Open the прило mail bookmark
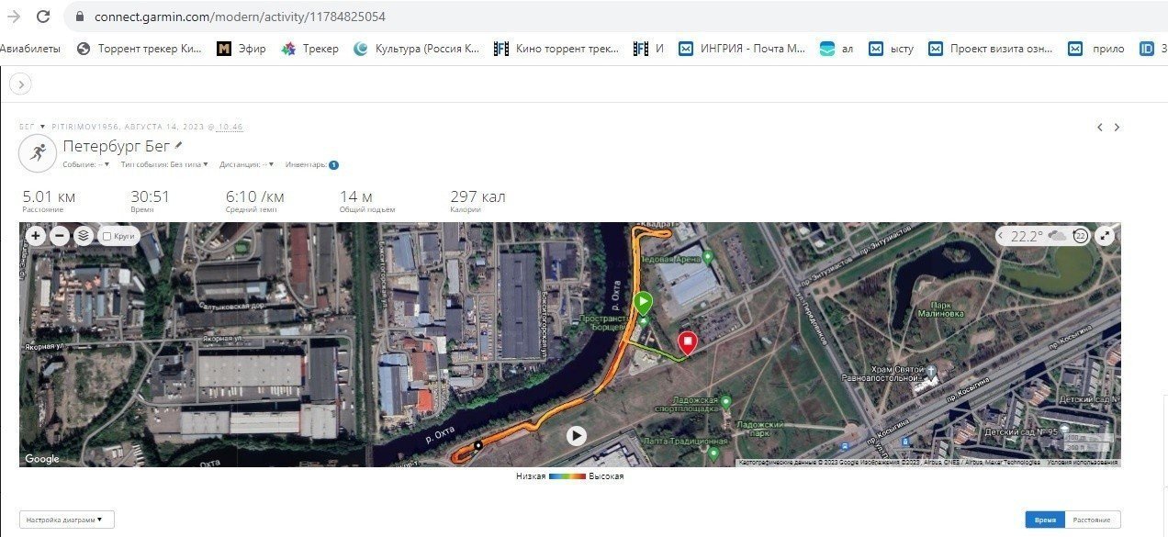Image resolution: width=1168 pixels, height=537 pixels. tap(1096, 49)
